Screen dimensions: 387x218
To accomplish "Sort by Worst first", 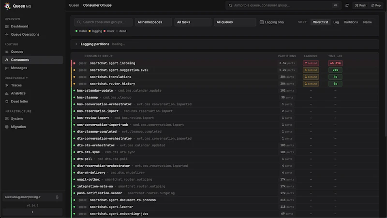I will [x=320, y=22].
